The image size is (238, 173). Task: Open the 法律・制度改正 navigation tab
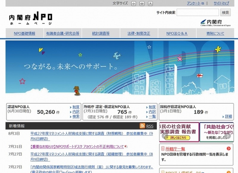tap(139, 33)
